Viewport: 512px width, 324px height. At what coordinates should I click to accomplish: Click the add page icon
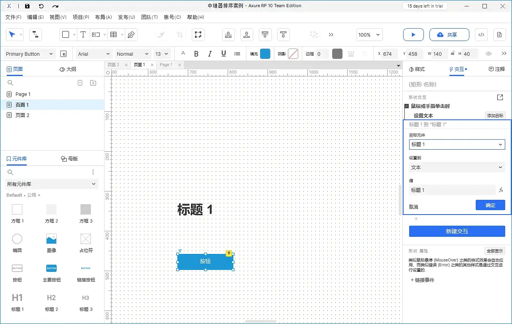coord(80,83)
